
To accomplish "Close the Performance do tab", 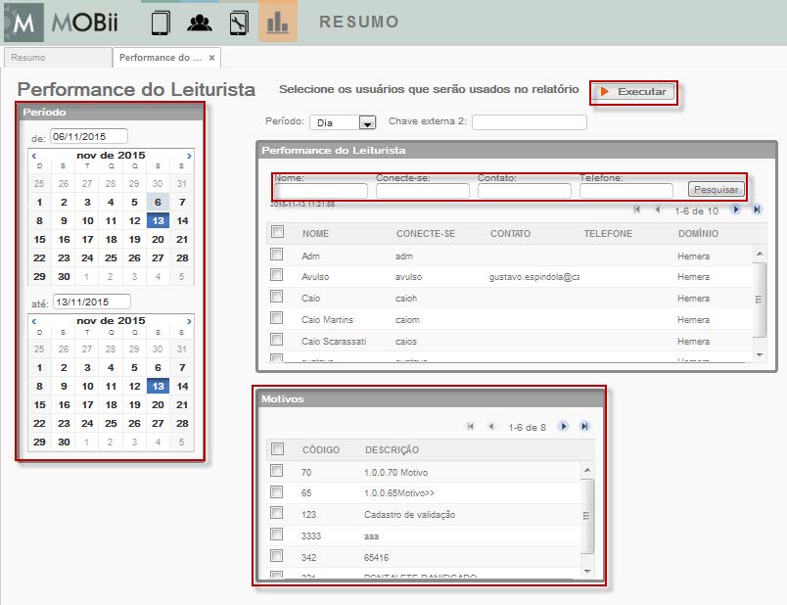I will [211, 58].
